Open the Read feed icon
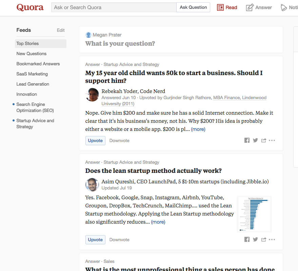The height and width of the screenshot is (271, 298). click(220, 7)
